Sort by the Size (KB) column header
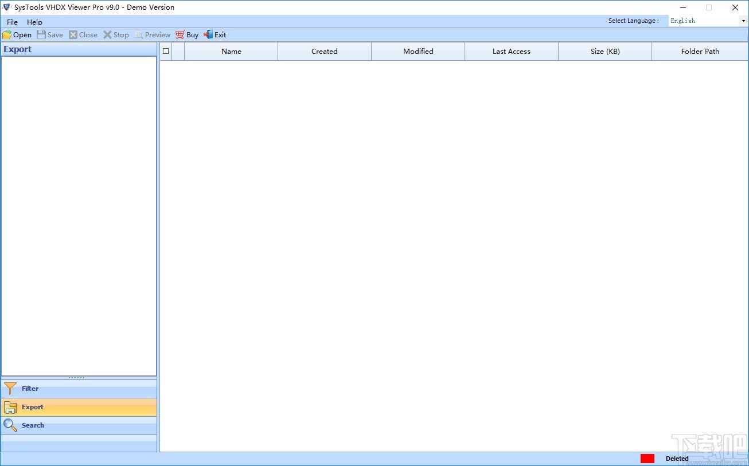 [604, 51]
